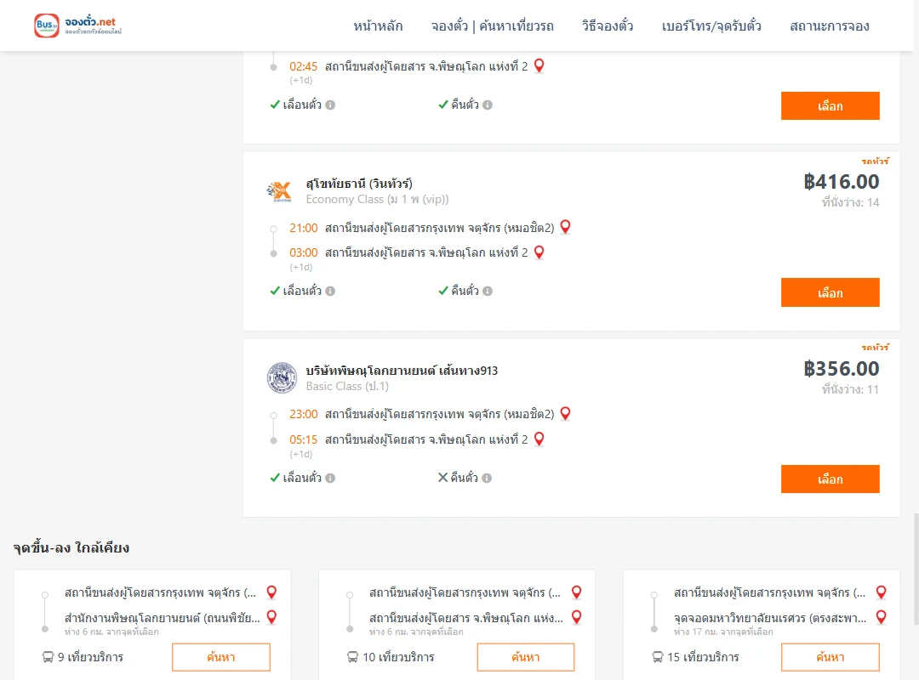
Task: Click the ฿356.00 price
Action: [x=842, y=368]
